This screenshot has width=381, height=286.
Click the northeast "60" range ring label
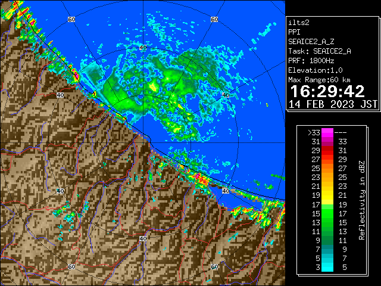214,19
